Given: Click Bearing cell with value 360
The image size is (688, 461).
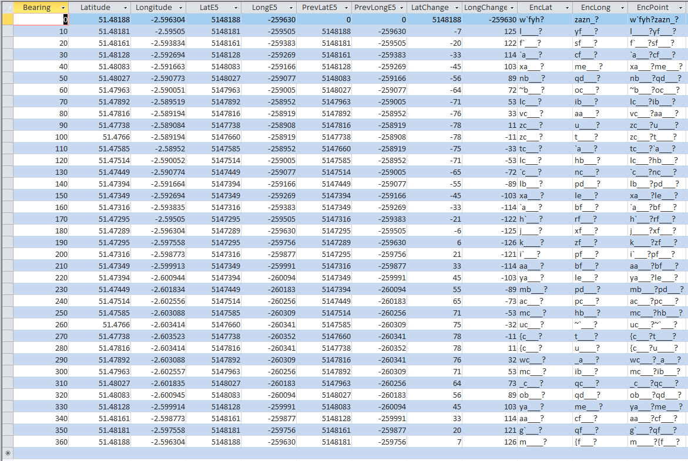Looking at the screenshot, I should click(41, 442).
